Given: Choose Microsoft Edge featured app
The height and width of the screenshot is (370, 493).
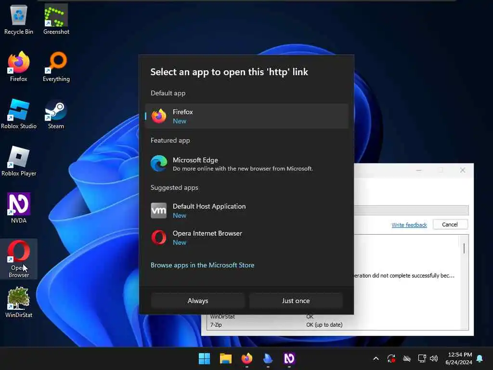Looking at the screenshot, I should click(x=247, y=164).
